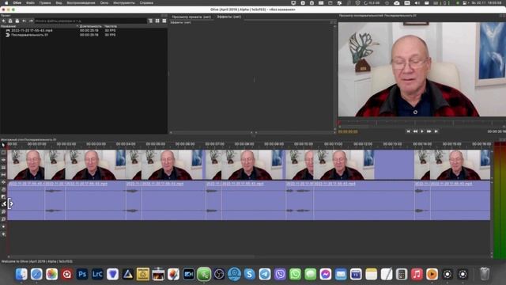506x285 pixels.
Task: Open the Инструменты menu
Action: click(124, 3)
